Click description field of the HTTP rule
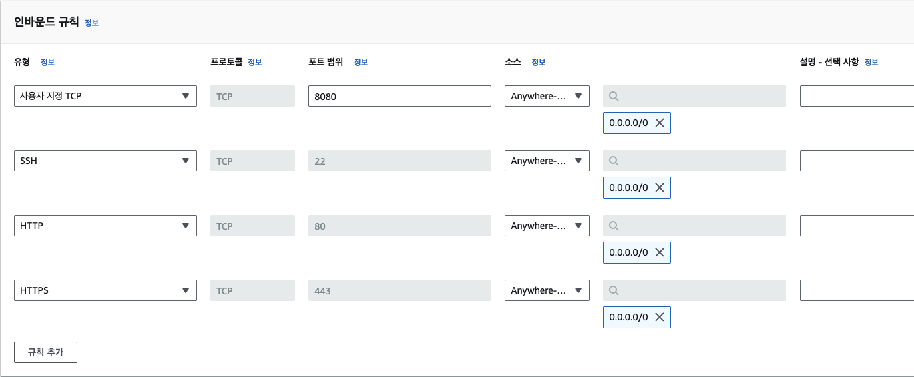The height and width of the screenshot is (377, 914). (857, 226)
